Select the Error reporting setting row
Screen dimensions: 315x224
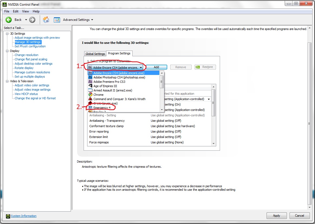[x=149, y=131]
